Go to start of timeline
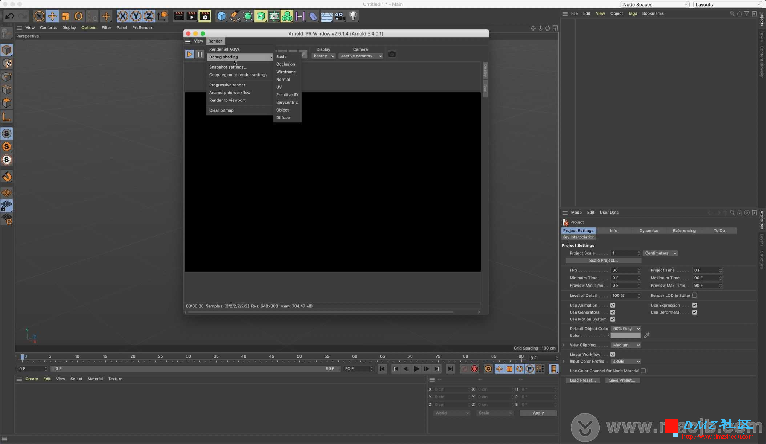The height and width of the screenshot is (444, 766). 382,369
